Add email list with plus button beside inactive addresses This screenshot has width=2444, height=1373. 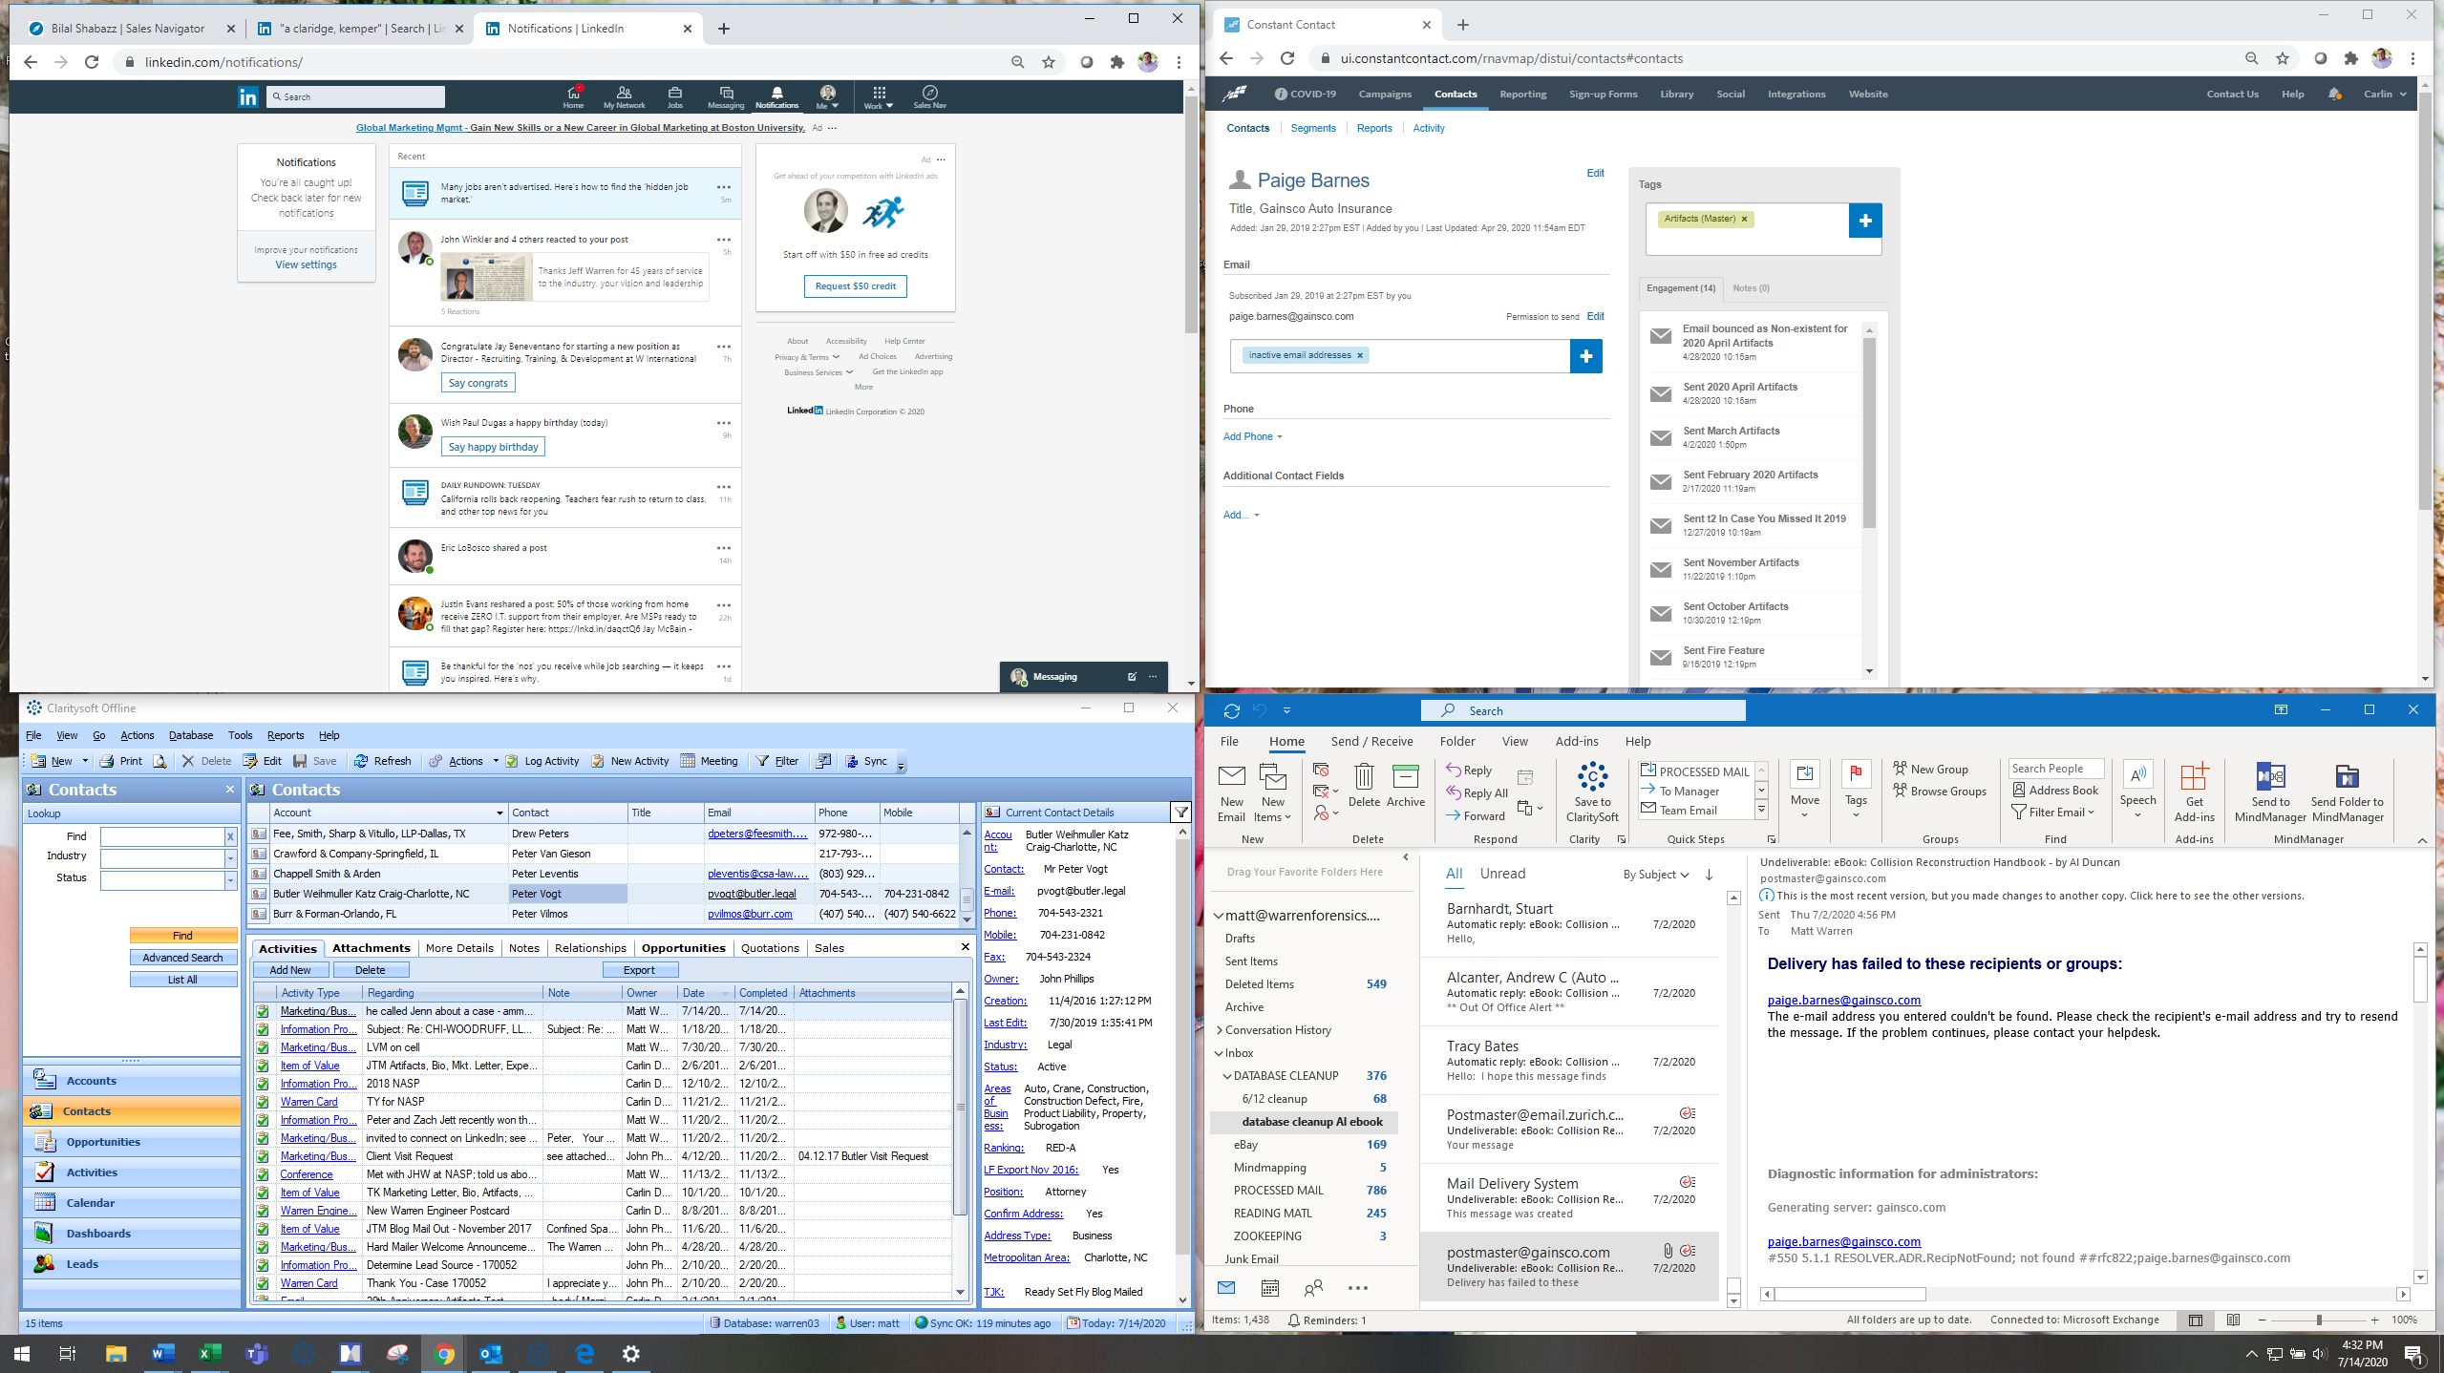pos(1586,356)
